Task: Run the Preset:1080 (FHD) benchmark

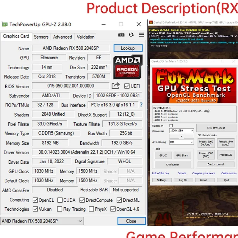Action: click(x=206, y=155)
